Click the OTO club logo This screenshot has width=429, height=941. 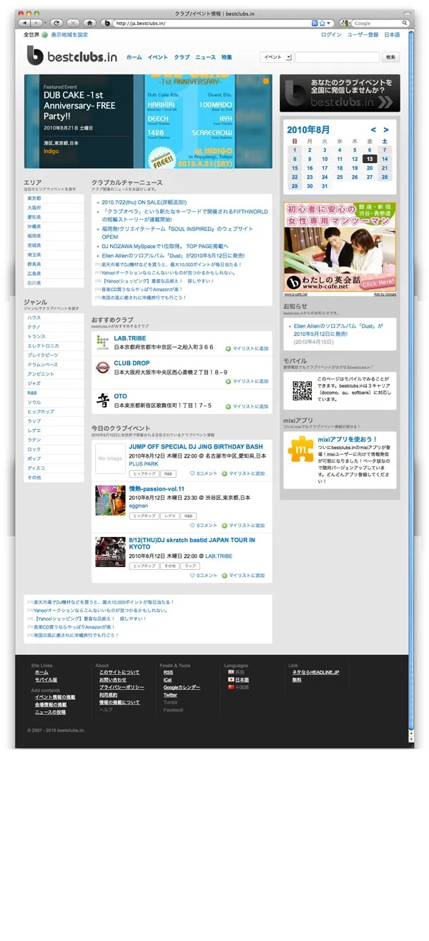(x=102, y=400)
